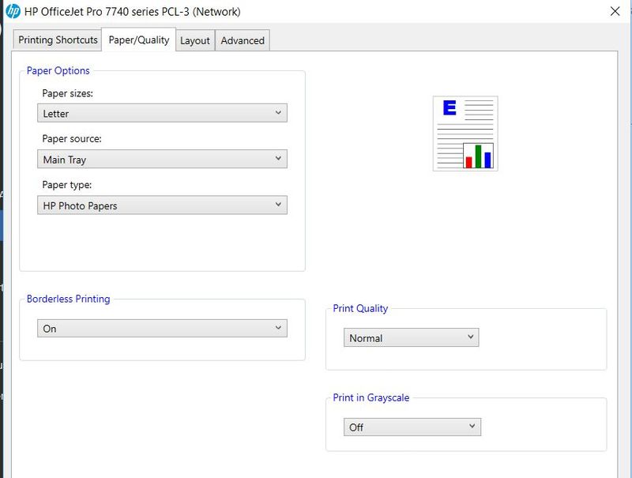Open the Paper sizes dropdown showing Letter
Viewport: 632px width, 478px height.
[x=162, y=113]
